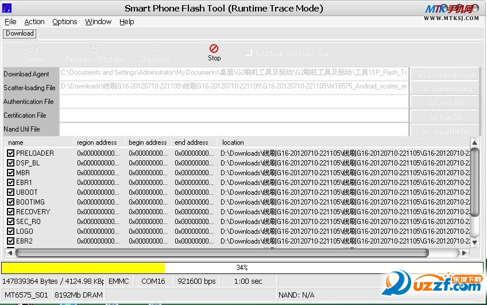
Task: Open the Window menu
Action: click(98, 22)
